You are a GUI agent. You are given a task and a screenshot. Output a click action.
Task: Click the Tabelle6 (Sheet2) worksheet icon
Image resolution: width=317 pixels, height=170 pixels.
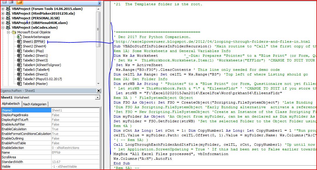pyautogui.click(x=19, y=74)
